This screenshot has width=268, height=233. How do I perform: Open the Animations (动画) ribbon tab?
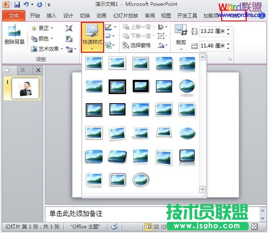click(x=101, y=16)
